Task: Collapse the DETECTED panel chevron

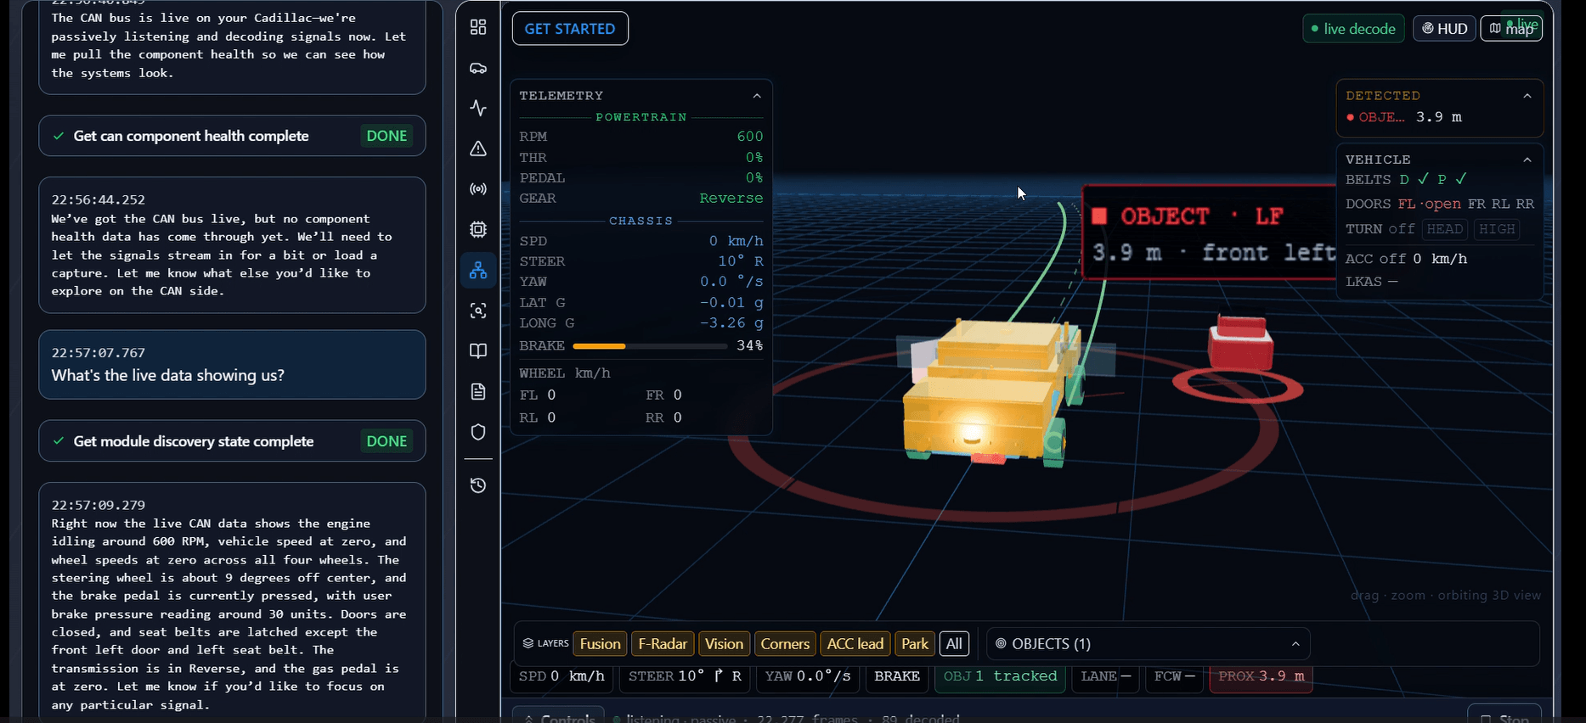Action: click(x=1527, y=96)
